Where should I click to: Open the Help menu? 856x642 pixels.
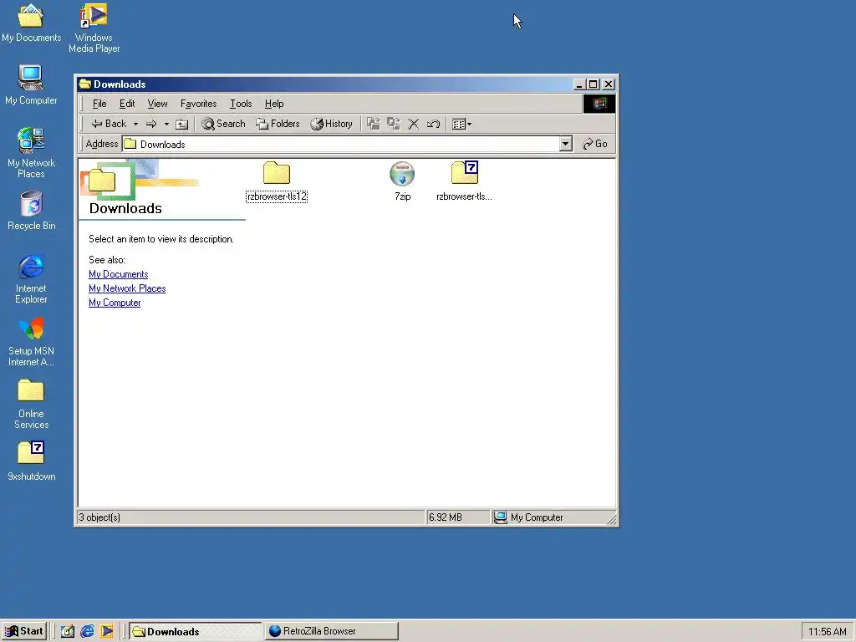(x=274, y=104)
